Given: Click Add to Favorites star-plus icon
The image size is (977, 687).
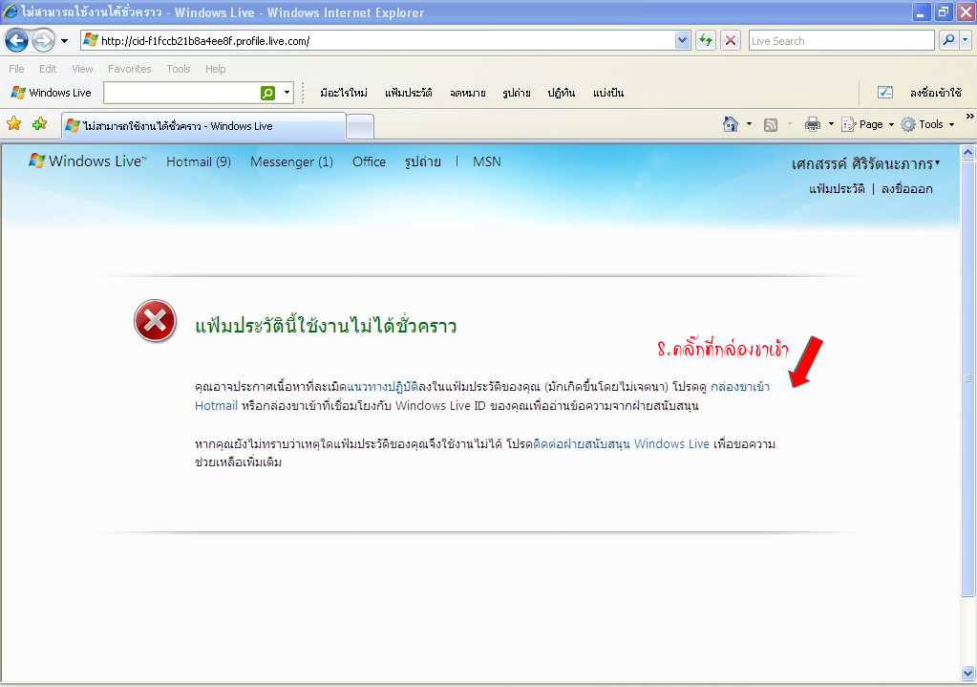Looking at the screenshot, I should tap(40, 123).
